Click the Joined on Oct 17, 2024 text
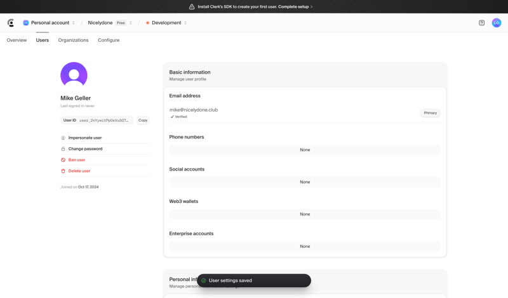Screen dimensions: 508x298 pyautogui.click(x=79, y=187)
